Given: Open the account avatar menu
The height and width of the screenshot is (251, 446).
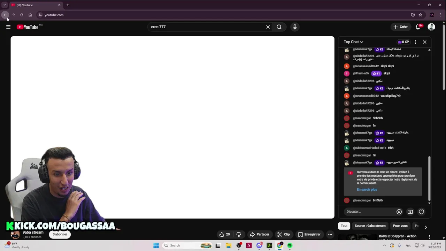Looking at the screenshot, I should [431, 27].
